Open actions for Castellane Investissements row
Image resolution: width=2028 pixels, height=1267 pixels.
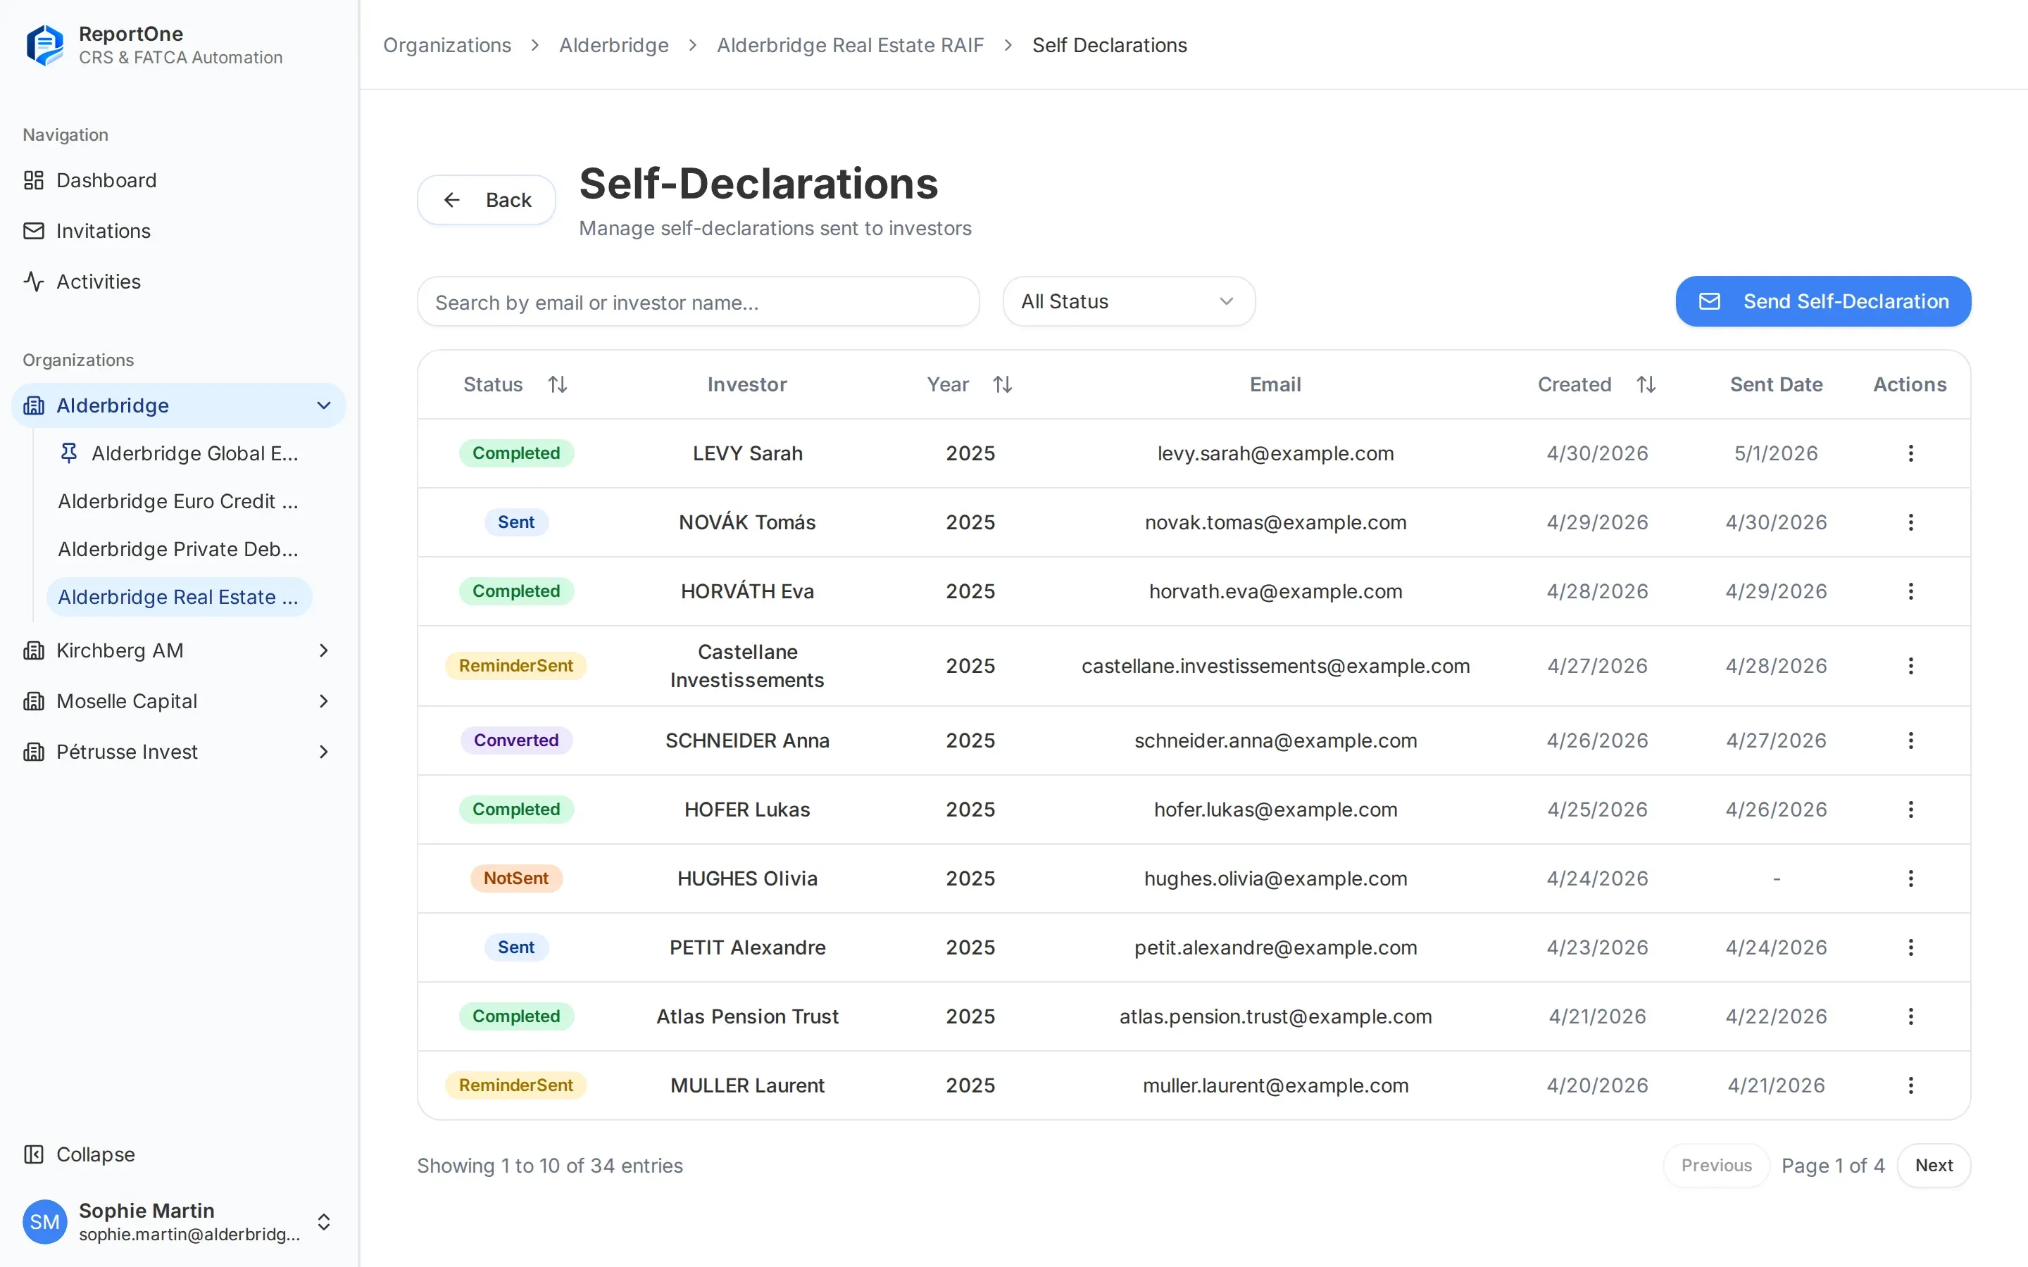click(x=1910, y=665)
